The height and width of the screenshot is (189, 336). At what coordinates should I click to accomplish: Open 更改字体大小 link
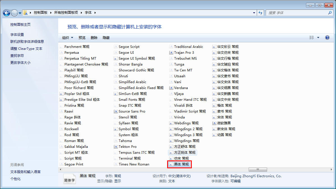(x=20, y=63)
